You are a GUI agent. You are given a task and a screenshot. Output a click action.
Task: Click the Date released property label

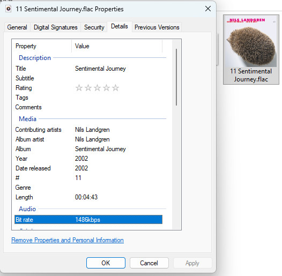coord(33,168)
